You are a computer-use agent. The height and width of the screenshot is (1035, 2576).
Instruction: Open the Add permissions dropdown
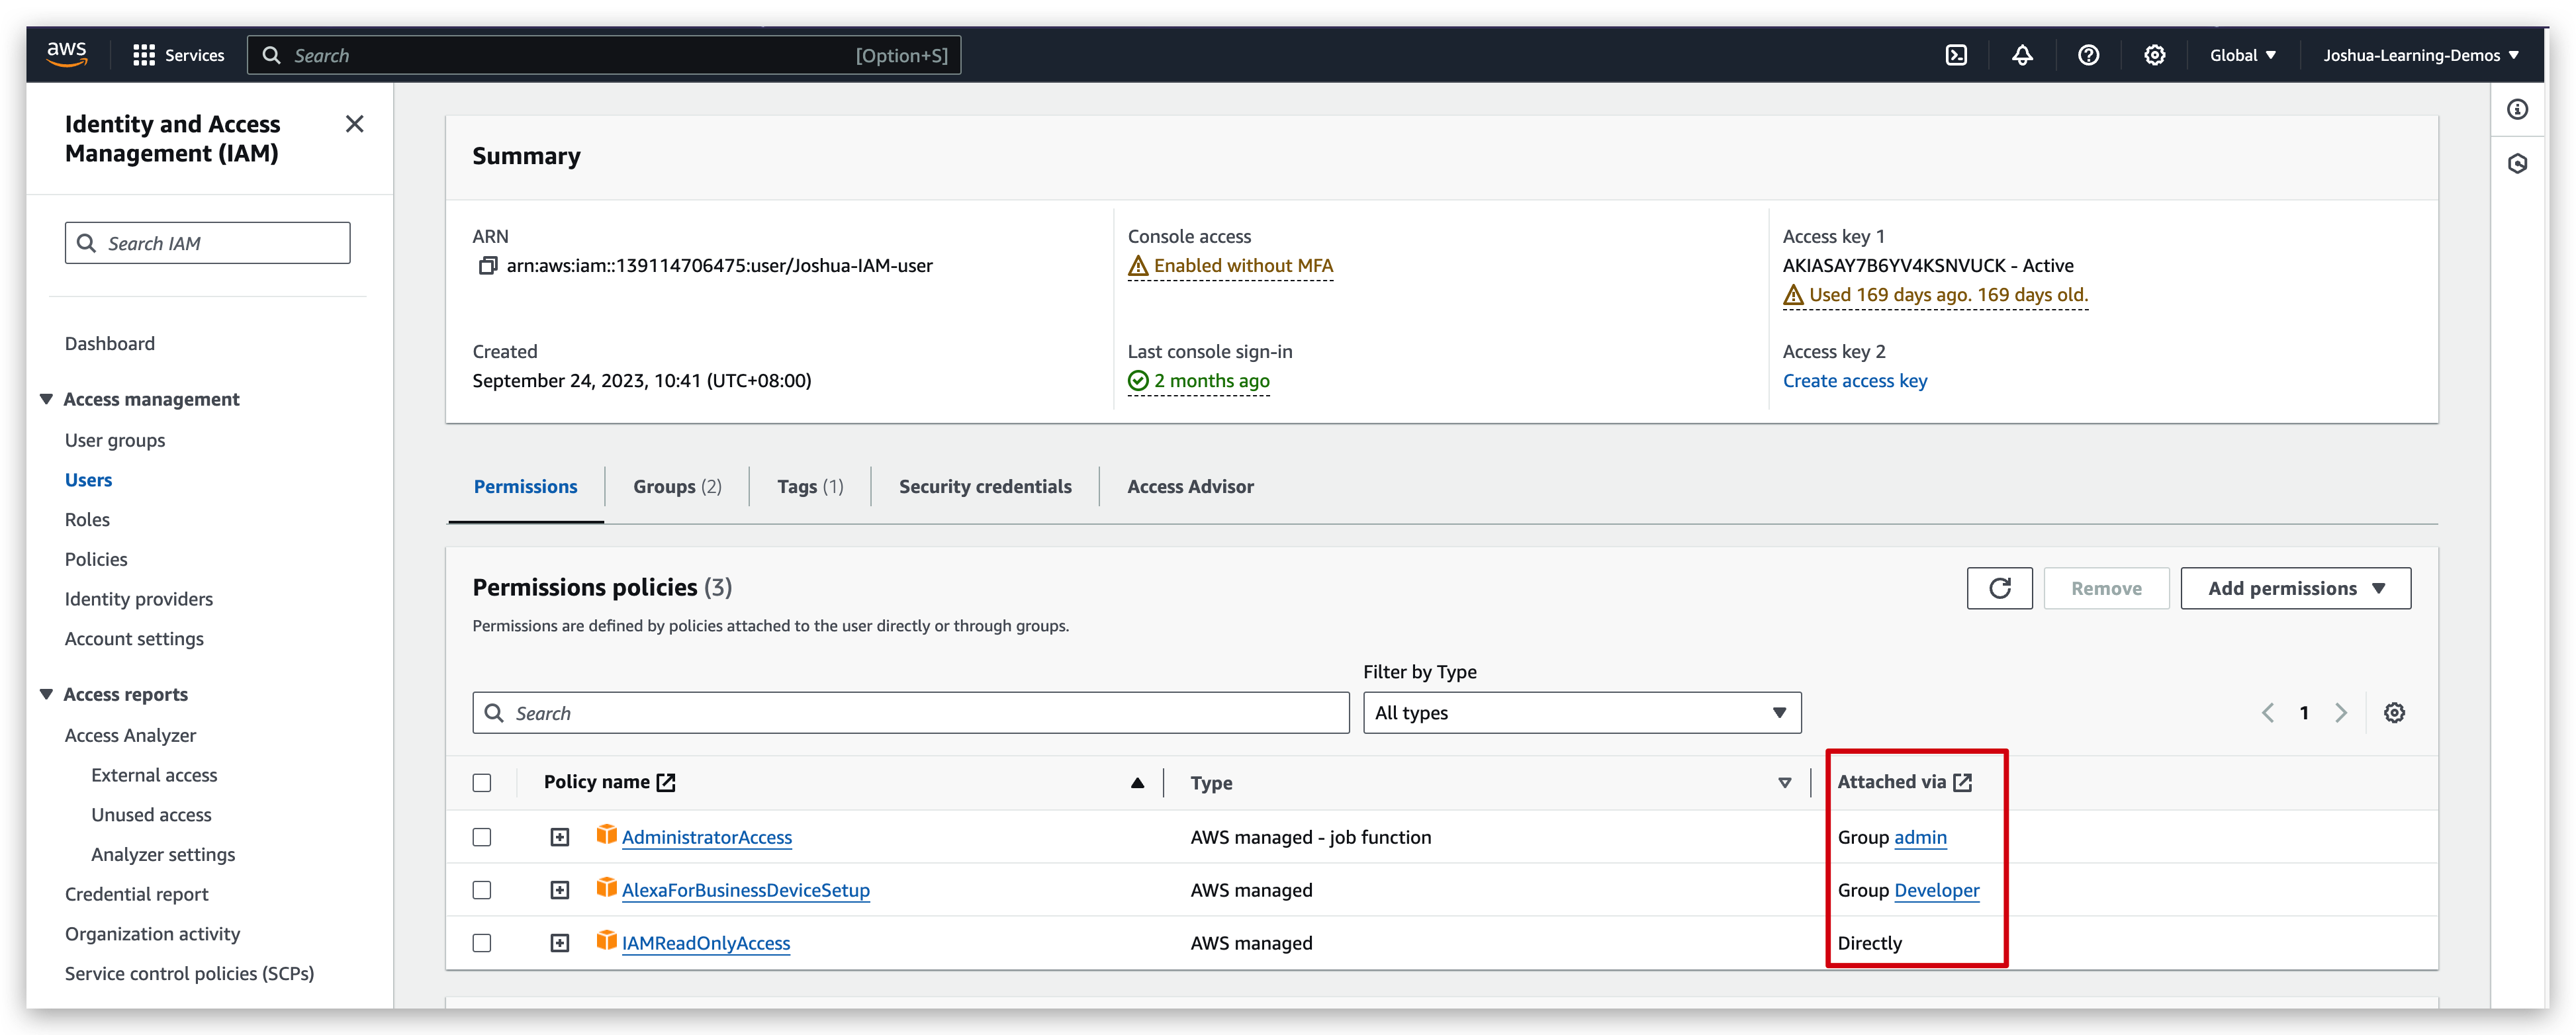[2295, 588]
